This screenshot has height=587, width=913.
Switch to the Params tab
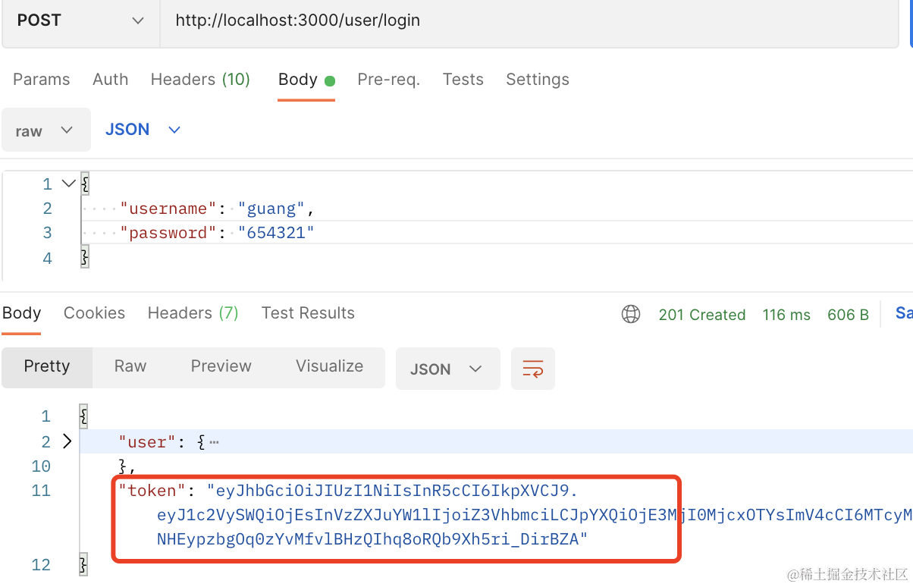[x=41, y=80]
